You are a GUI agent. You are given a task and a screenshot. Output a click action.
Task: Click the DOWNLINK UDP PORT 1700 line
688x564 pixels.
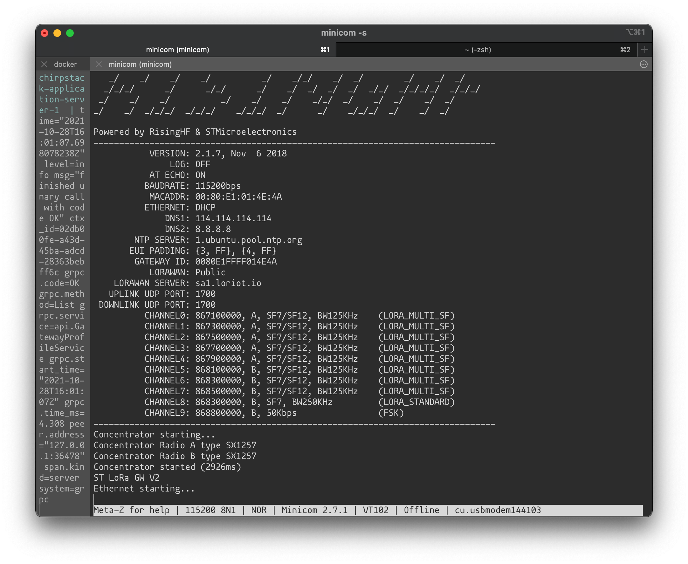(157, 305)
